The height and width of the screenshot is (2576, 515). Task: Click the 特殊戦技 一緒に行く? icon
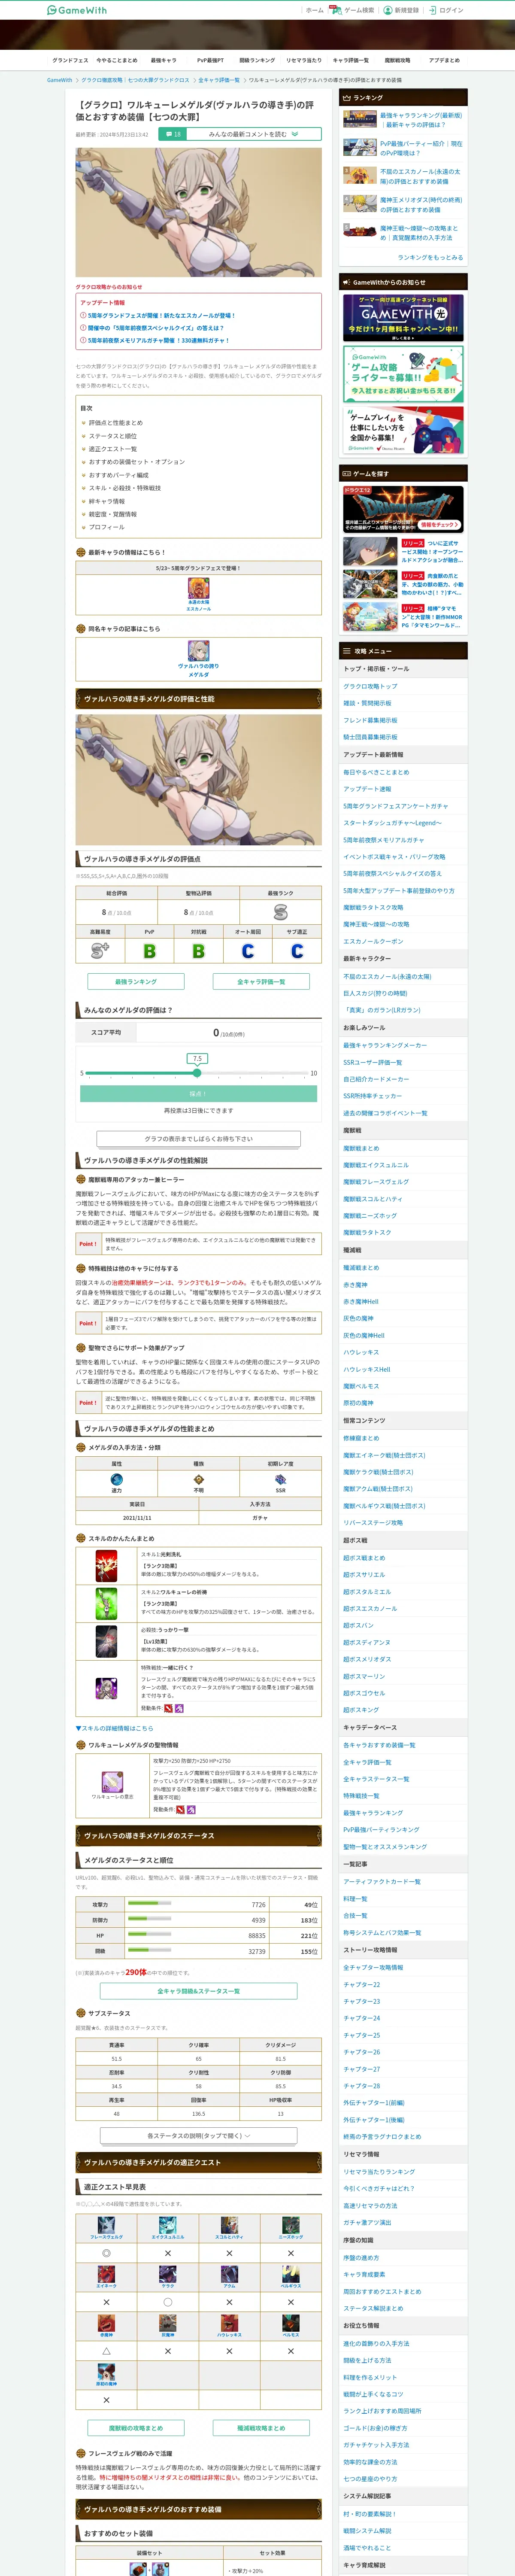point(106,1689)
